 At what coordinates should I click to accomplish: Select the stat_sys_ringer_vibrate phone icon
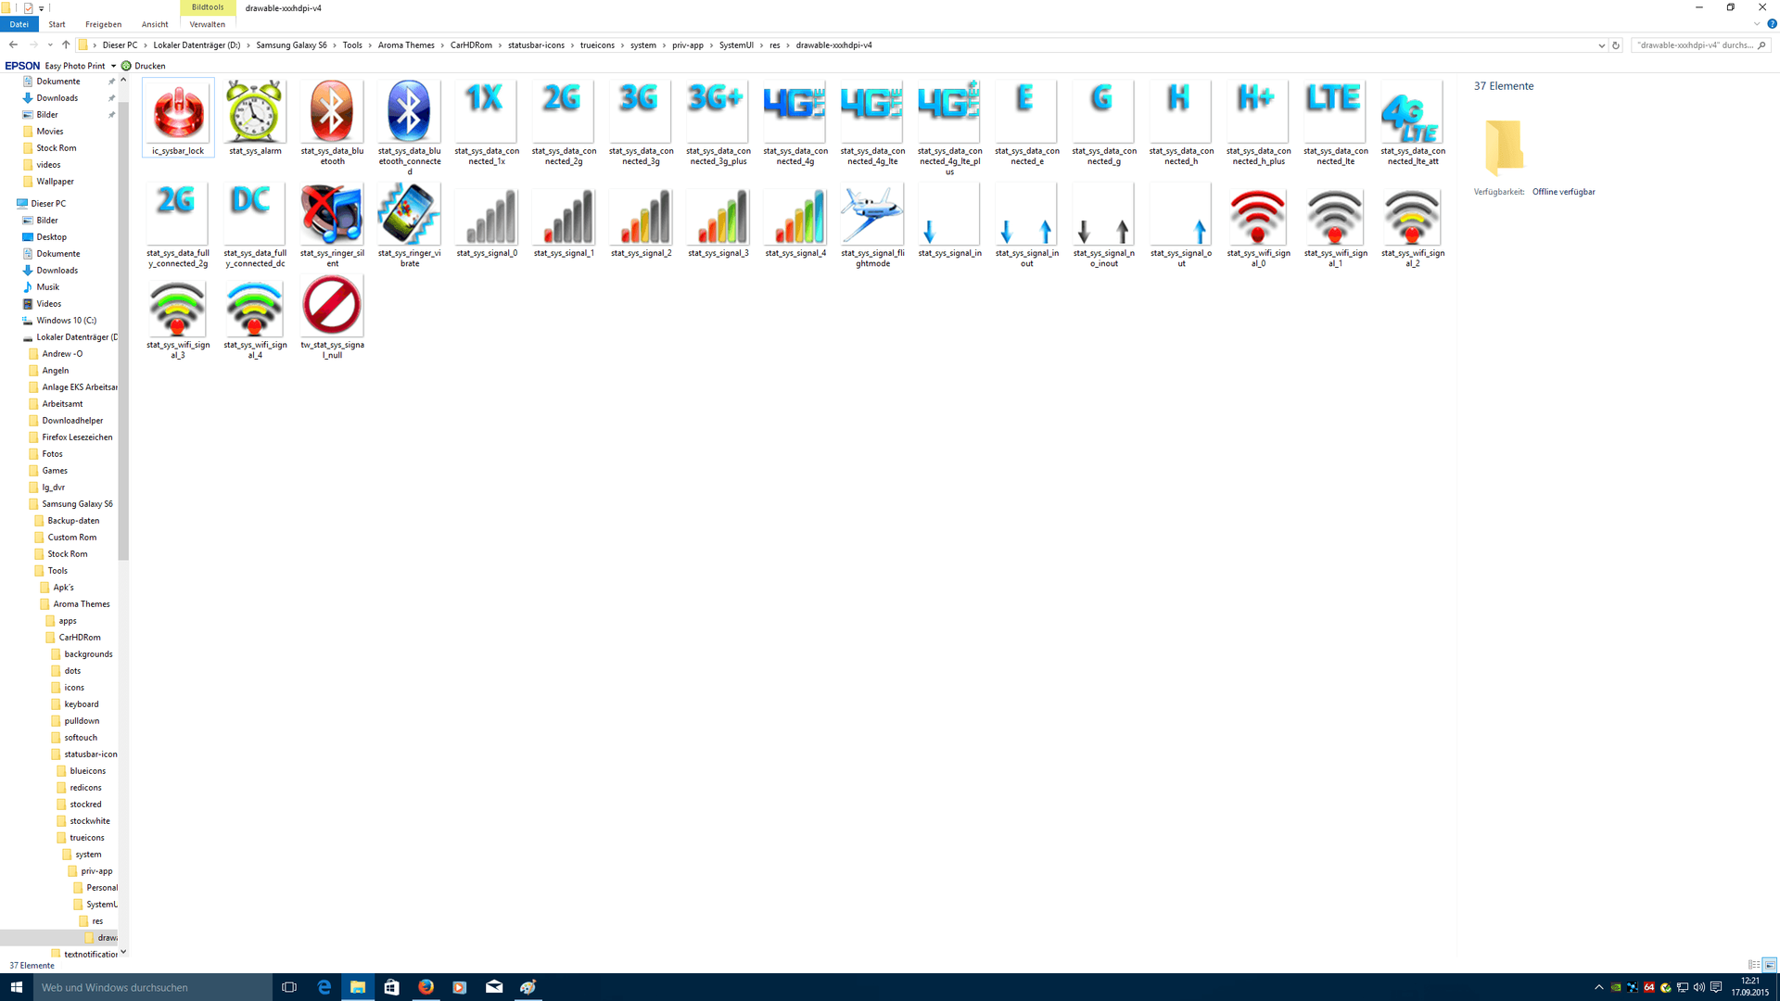409,225
